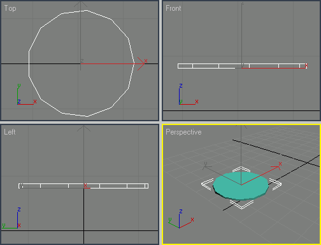321x245 pixels.
Task: Select the flat wireframe in Left viewport
Action: (x=83, y=186)
